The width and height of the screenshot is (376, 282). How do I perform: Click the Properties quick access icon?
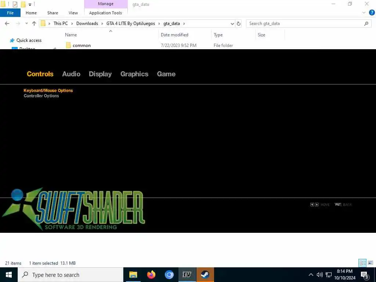point(15,4)
